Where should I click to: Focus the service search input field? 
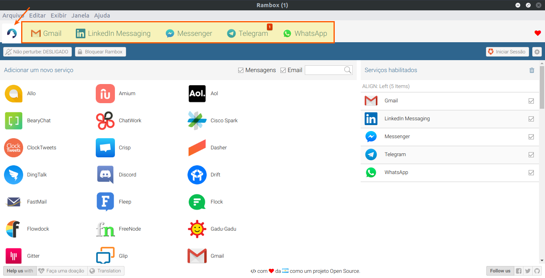tap(324, 70)
